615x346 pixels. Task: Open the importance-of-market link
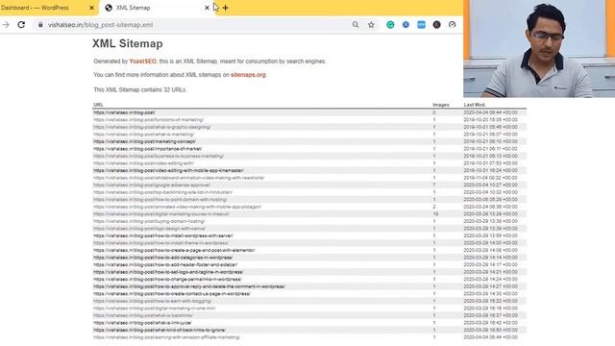point(147,149)
